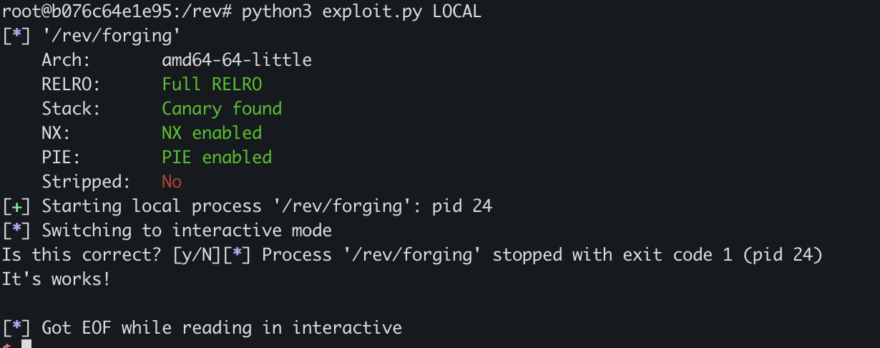
Task: Click the 'It's works!' output line
Action: (x=57, y=279)
